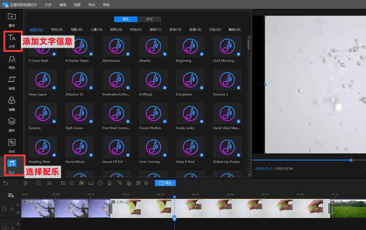Add a new track icon
The width and height of the screenshot is (366, 230).
(11, 195)
